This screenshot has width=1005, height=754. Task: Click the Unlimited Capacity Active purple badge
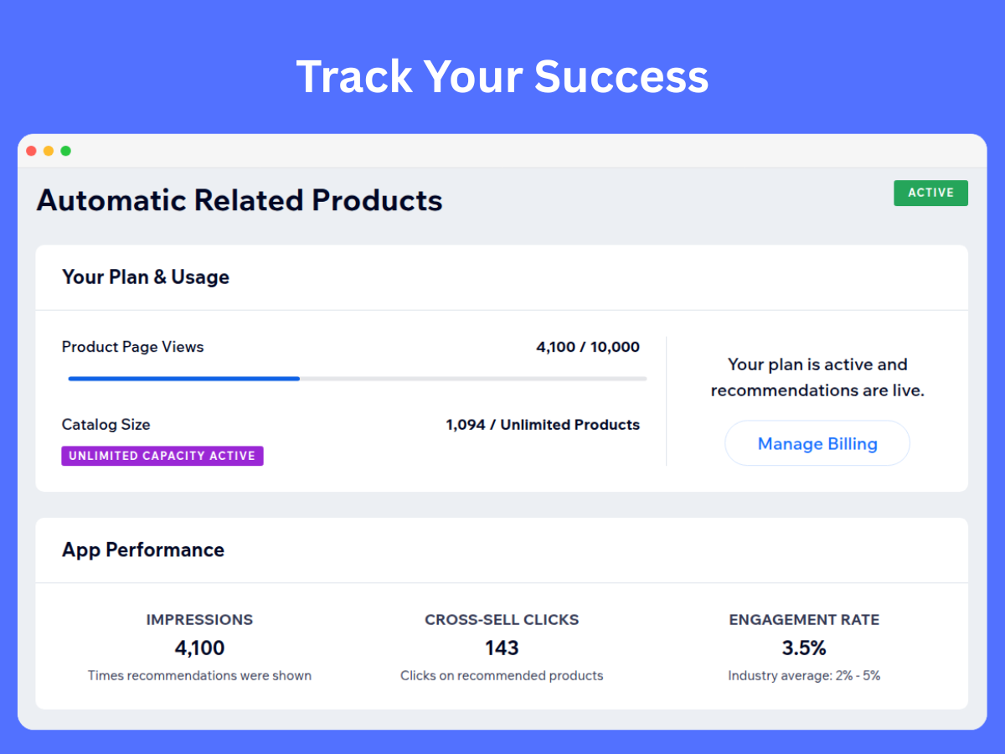[x=162, y=456]
